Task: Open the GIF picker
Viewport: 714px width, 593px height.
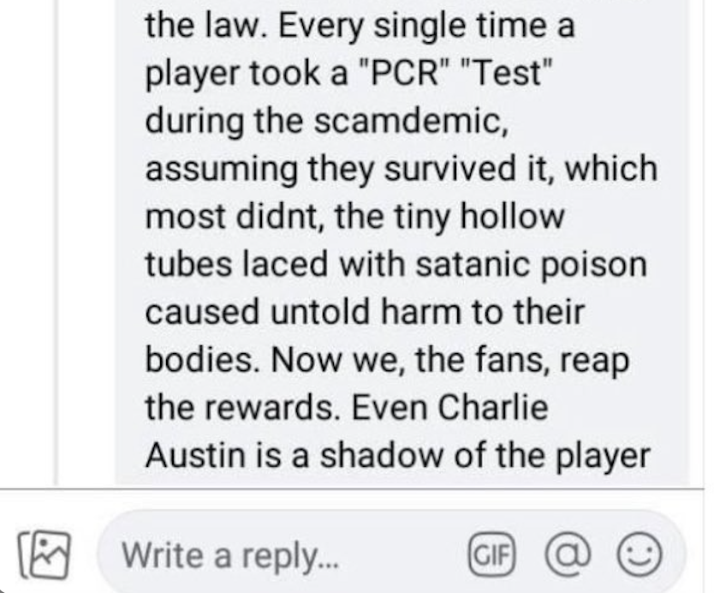Action: point(491,554)
